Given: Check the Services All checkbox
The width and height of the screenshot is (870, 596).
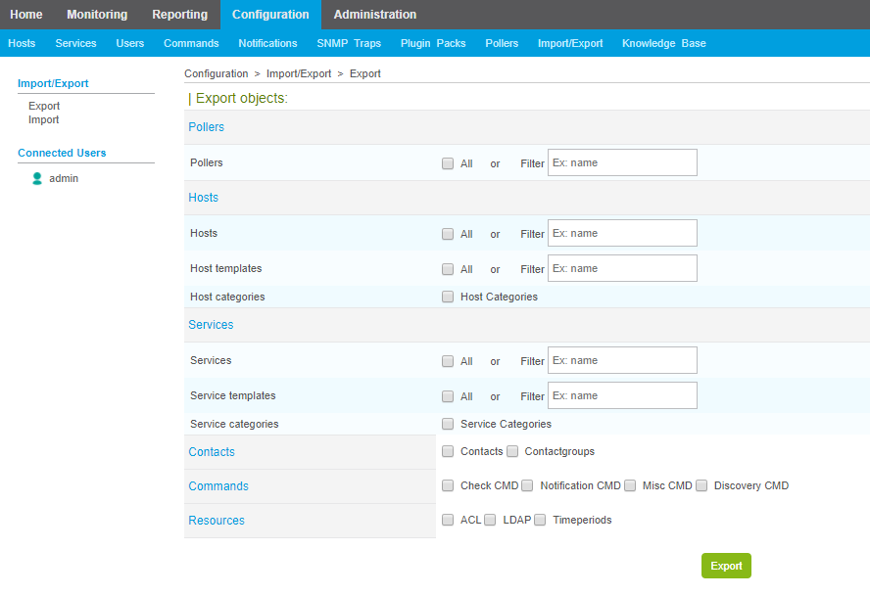Looking at the screenshot, I should pyautogui.click(x=447, y=361).
